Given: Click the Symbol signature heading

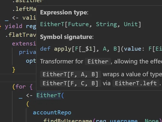Looking at the screenshot, I should click(x=67, y=37).
